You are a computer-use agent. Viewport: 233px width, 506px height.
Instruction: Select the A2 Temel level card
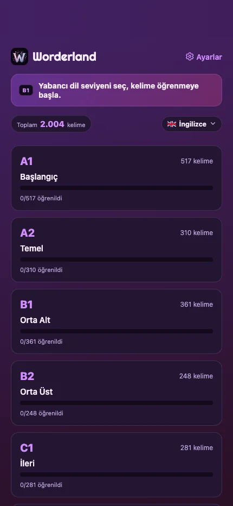[116, 250]
